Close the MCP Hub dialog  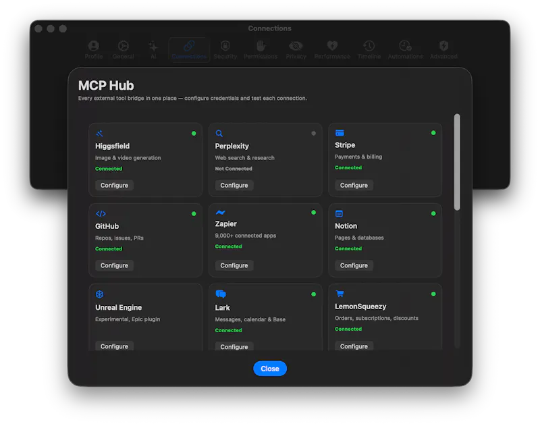tap(270, 369)
